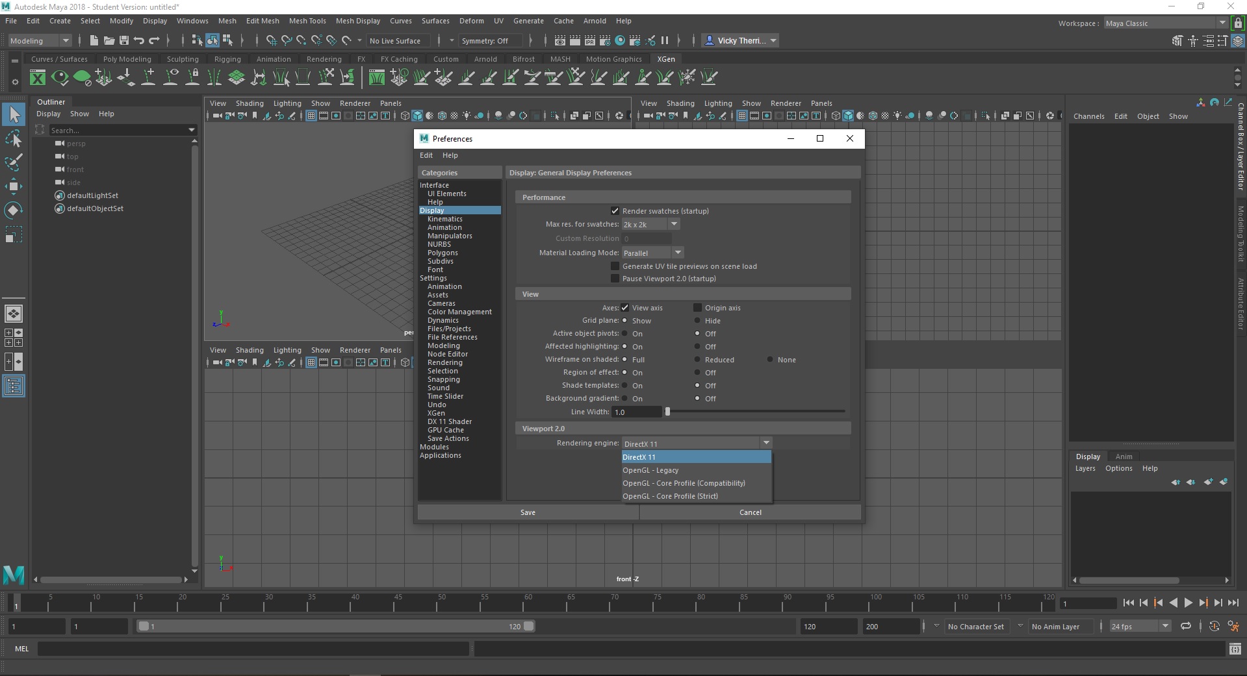Select the Scale tool in the toolbox

[x=14, y=234]
